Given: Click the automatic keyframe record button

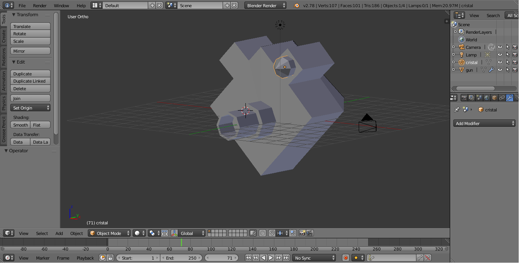Looking at the screenshot, I should pyautogui.click(x=346, y=258).
